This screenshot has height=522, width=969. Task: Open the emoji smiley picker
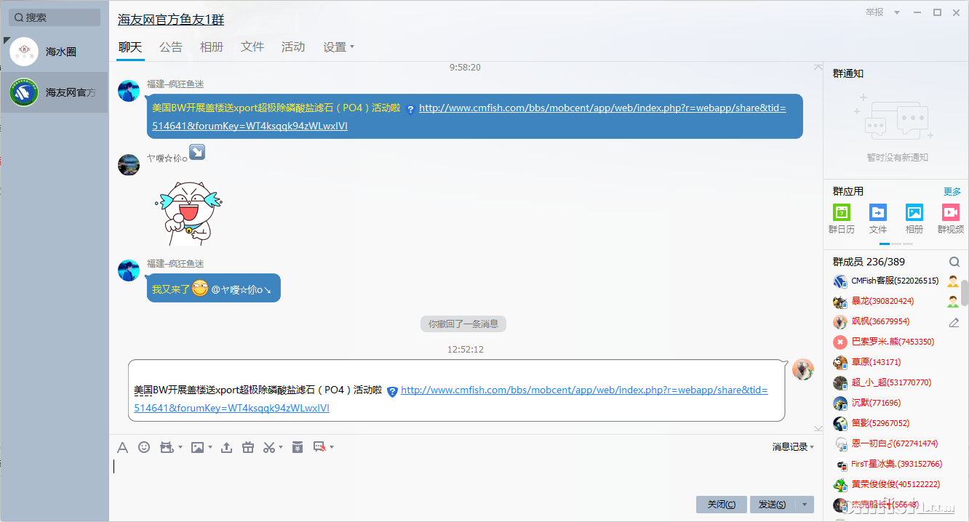(144, 447)
